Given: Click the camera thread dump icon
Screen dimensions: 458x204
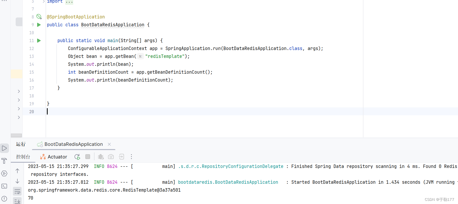Looking at the screenshot, I should [111, 157].
